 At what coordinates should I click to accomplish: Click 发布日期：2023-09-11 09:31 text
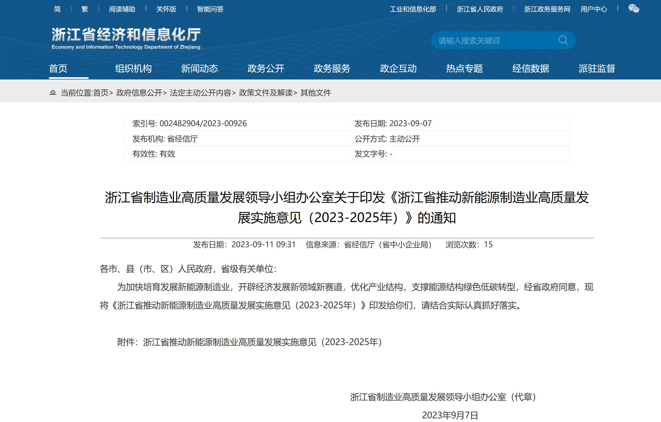244,244
